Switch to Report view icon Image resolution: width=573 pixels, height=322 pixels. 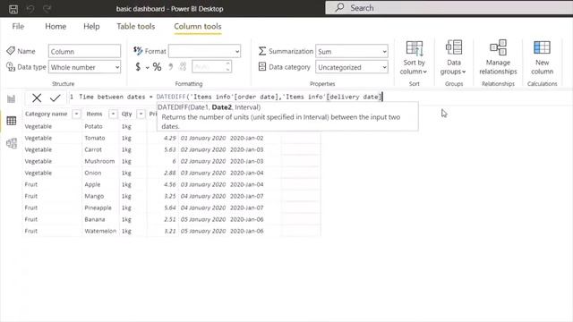(x=12, y=99)
